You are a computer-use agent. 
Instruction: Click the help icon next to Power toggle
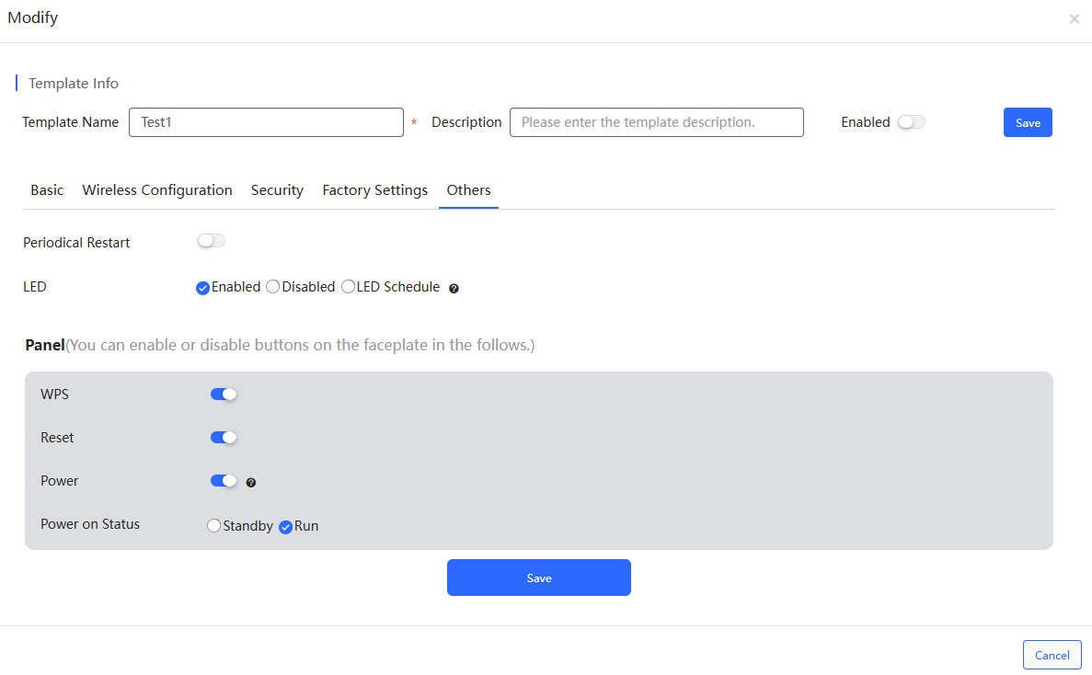coord(251,482)
